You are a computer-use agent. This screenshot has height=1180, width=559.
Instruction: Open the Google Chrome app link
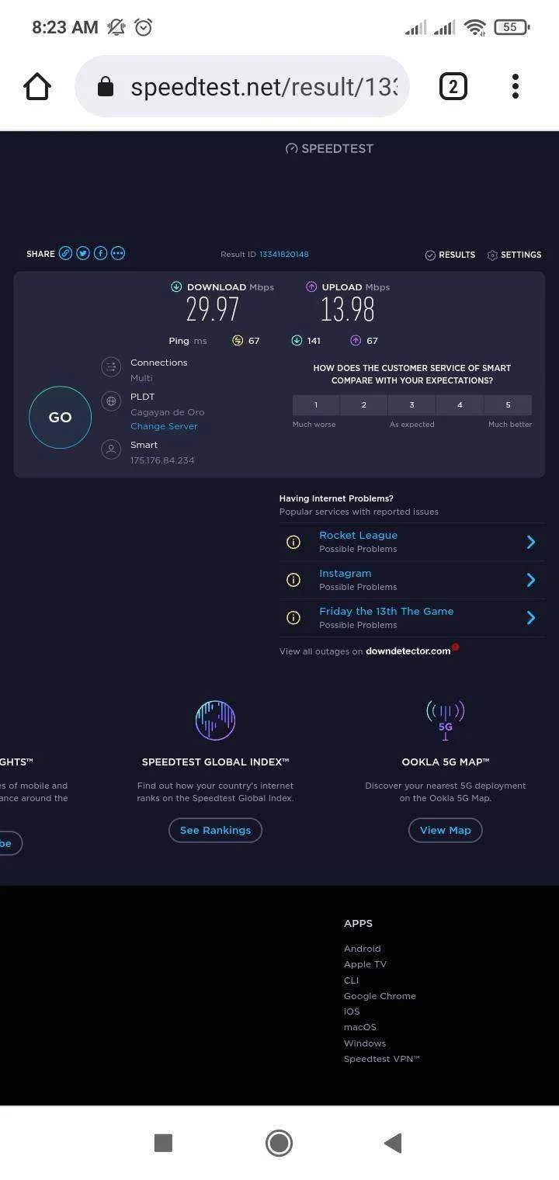click(380, 996)
